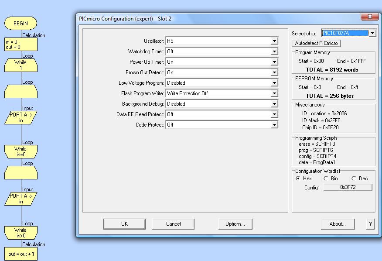The width and height of the screenshot is (382, 261).
Task: Click the 'Chip ID = 0x0E20' text
Action: tap(320, 127)
